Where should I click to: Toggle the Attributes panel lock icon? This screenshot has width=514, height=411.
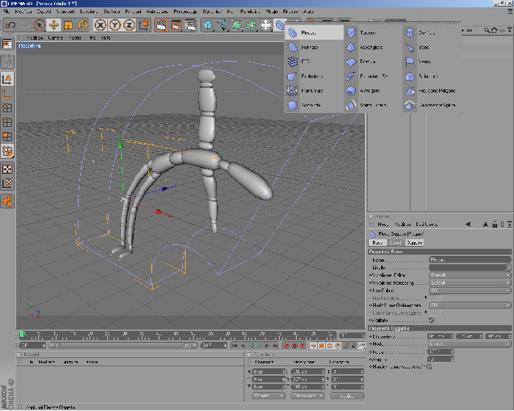tap(495, 224)
